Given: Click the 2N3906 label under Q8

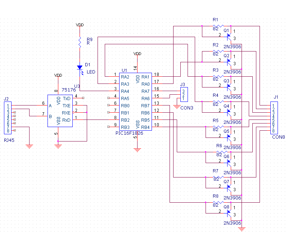Looking at the screenshot, I should click(232, 223).
